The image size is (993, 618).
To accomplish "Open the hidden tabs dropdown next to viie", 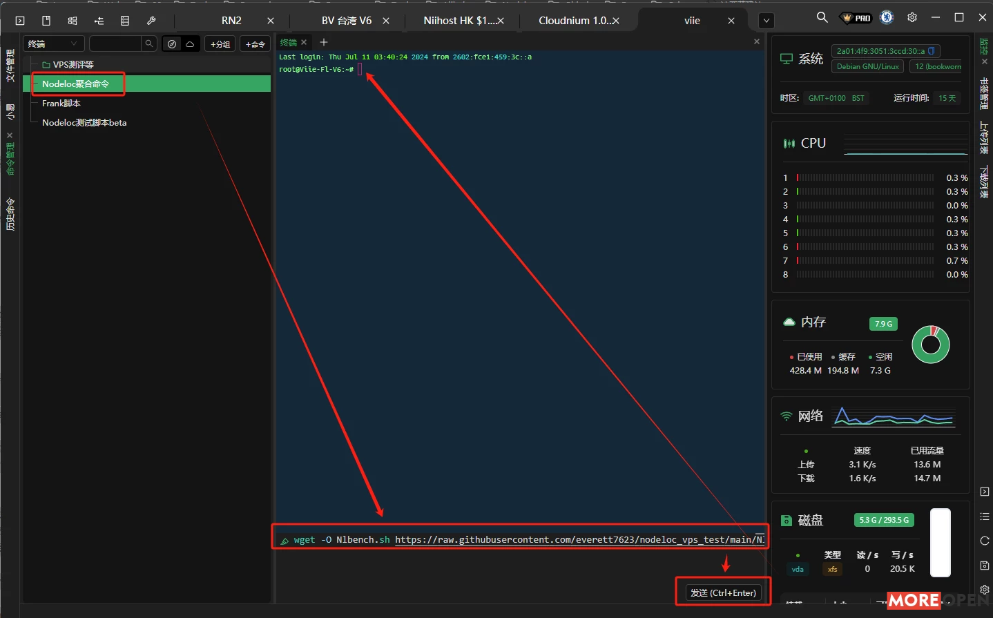I will tap(766, 20).
